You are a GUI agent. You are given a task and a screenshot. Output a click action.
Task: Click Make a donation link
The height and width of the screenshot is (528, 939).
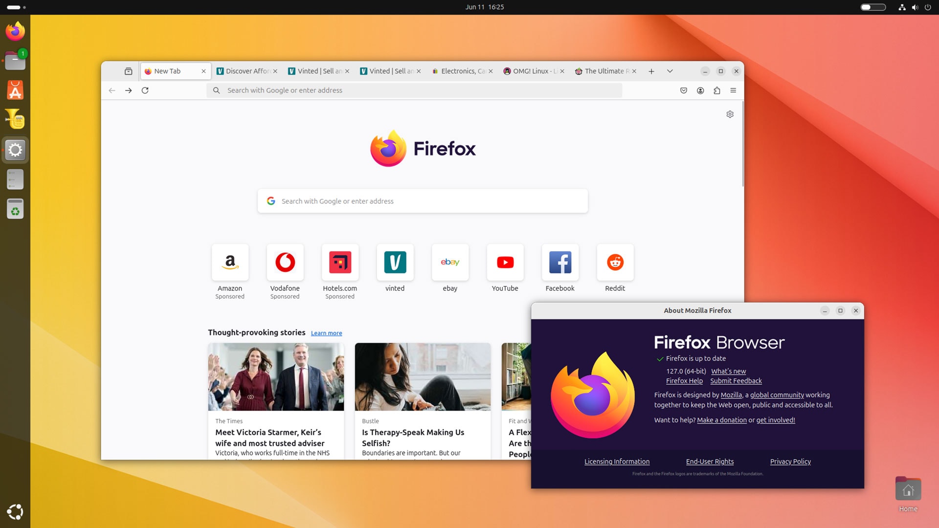point(722,420)
